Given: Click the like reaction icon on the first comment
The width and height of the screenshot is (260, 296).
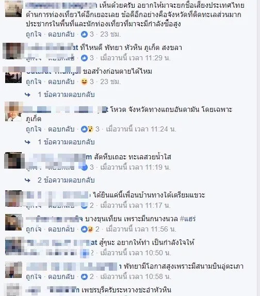Looking at the screenshot, I should [x=84, y=35].
